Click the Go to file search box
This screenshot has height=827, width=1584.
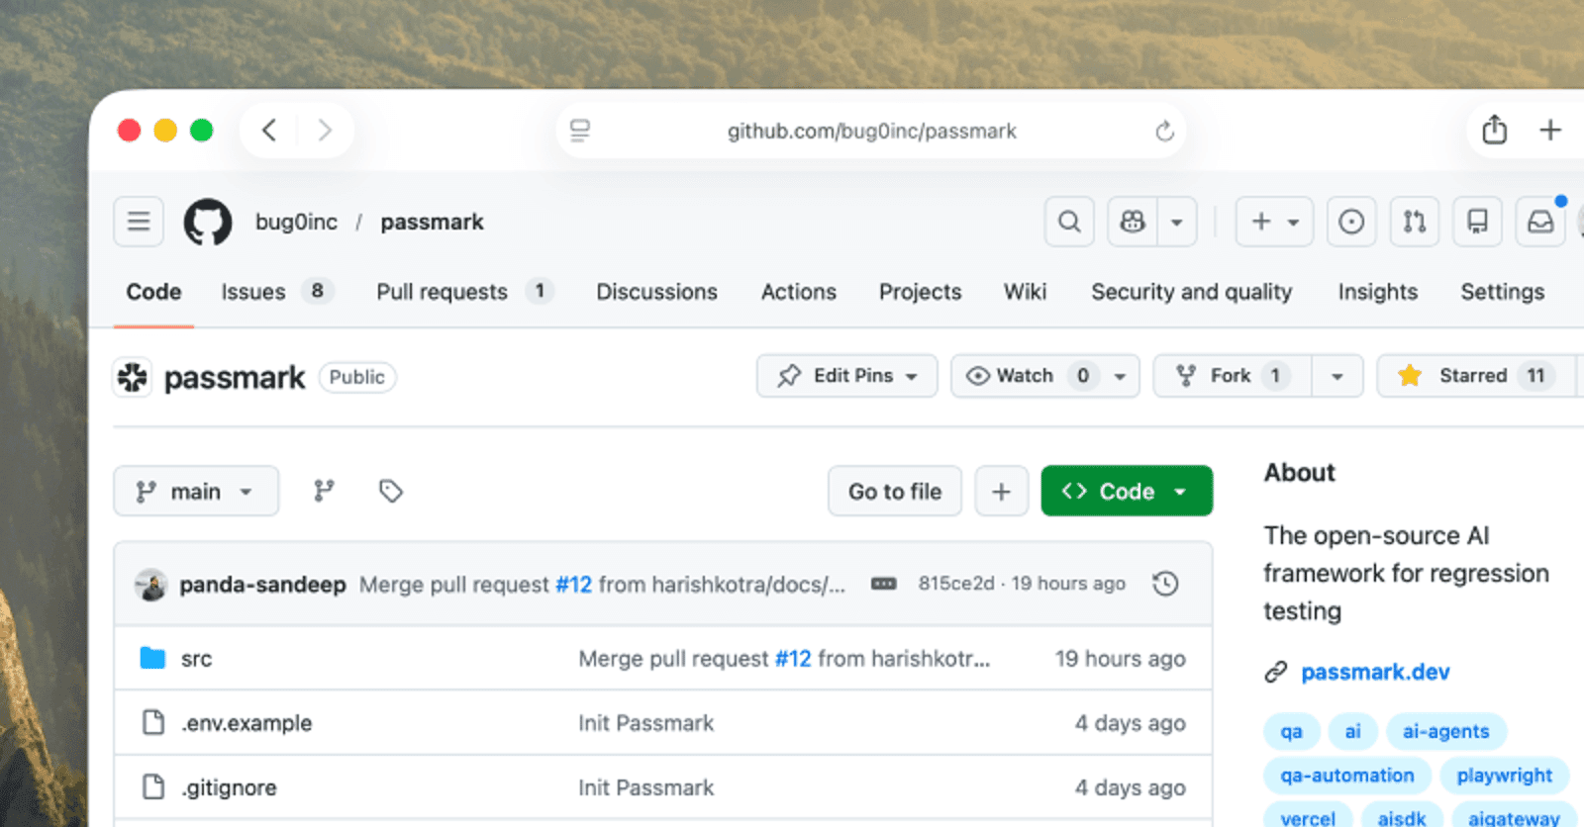coord(895,492)
